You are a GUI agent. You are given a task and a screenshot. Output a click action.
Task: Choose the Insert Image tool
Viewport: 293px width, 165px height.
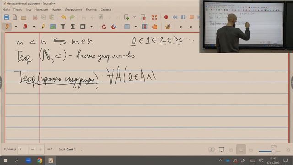click(x=53, y=27)
